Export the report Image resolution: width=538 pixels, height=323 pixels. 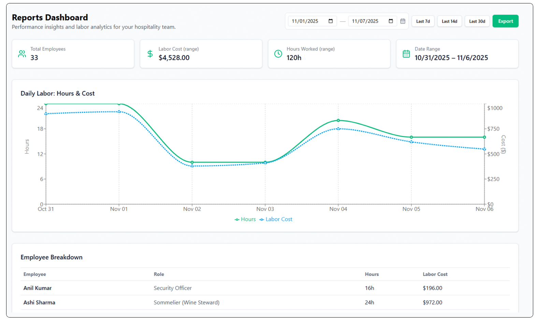[x=505, y=21]
